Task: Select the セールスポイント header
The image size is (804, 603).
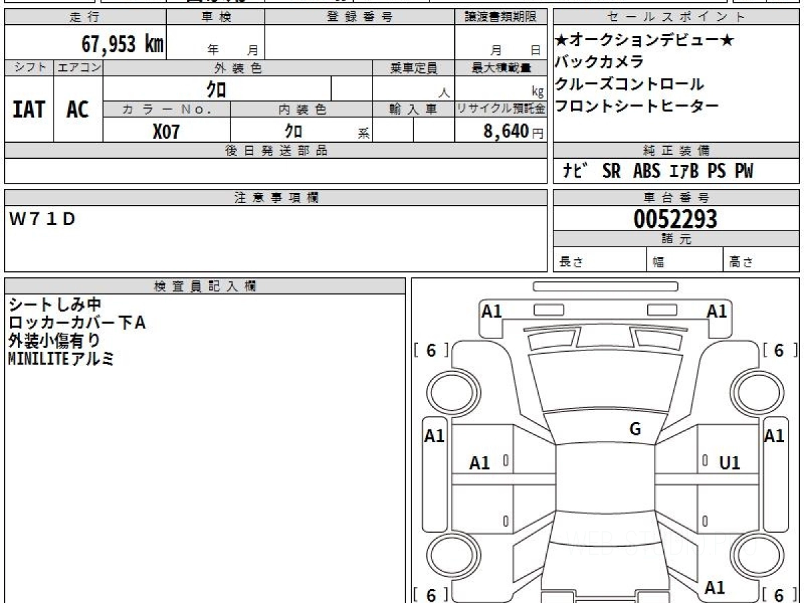Action: (676, 17)
